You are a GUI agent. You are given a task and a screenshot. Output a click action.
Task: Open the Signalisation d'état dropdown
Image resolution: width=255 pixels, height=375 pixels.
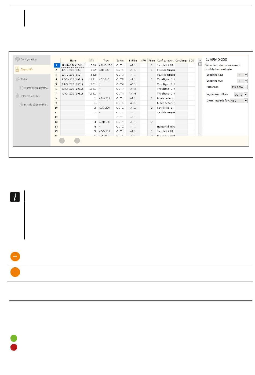(246, 94)
